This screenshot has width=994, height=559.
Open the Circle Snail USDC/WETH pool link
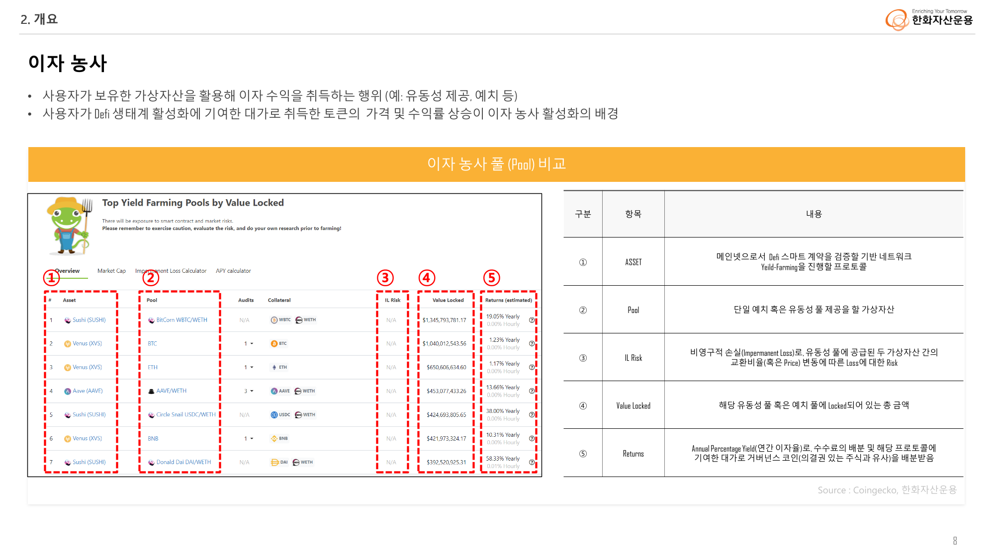pos(185,414)
